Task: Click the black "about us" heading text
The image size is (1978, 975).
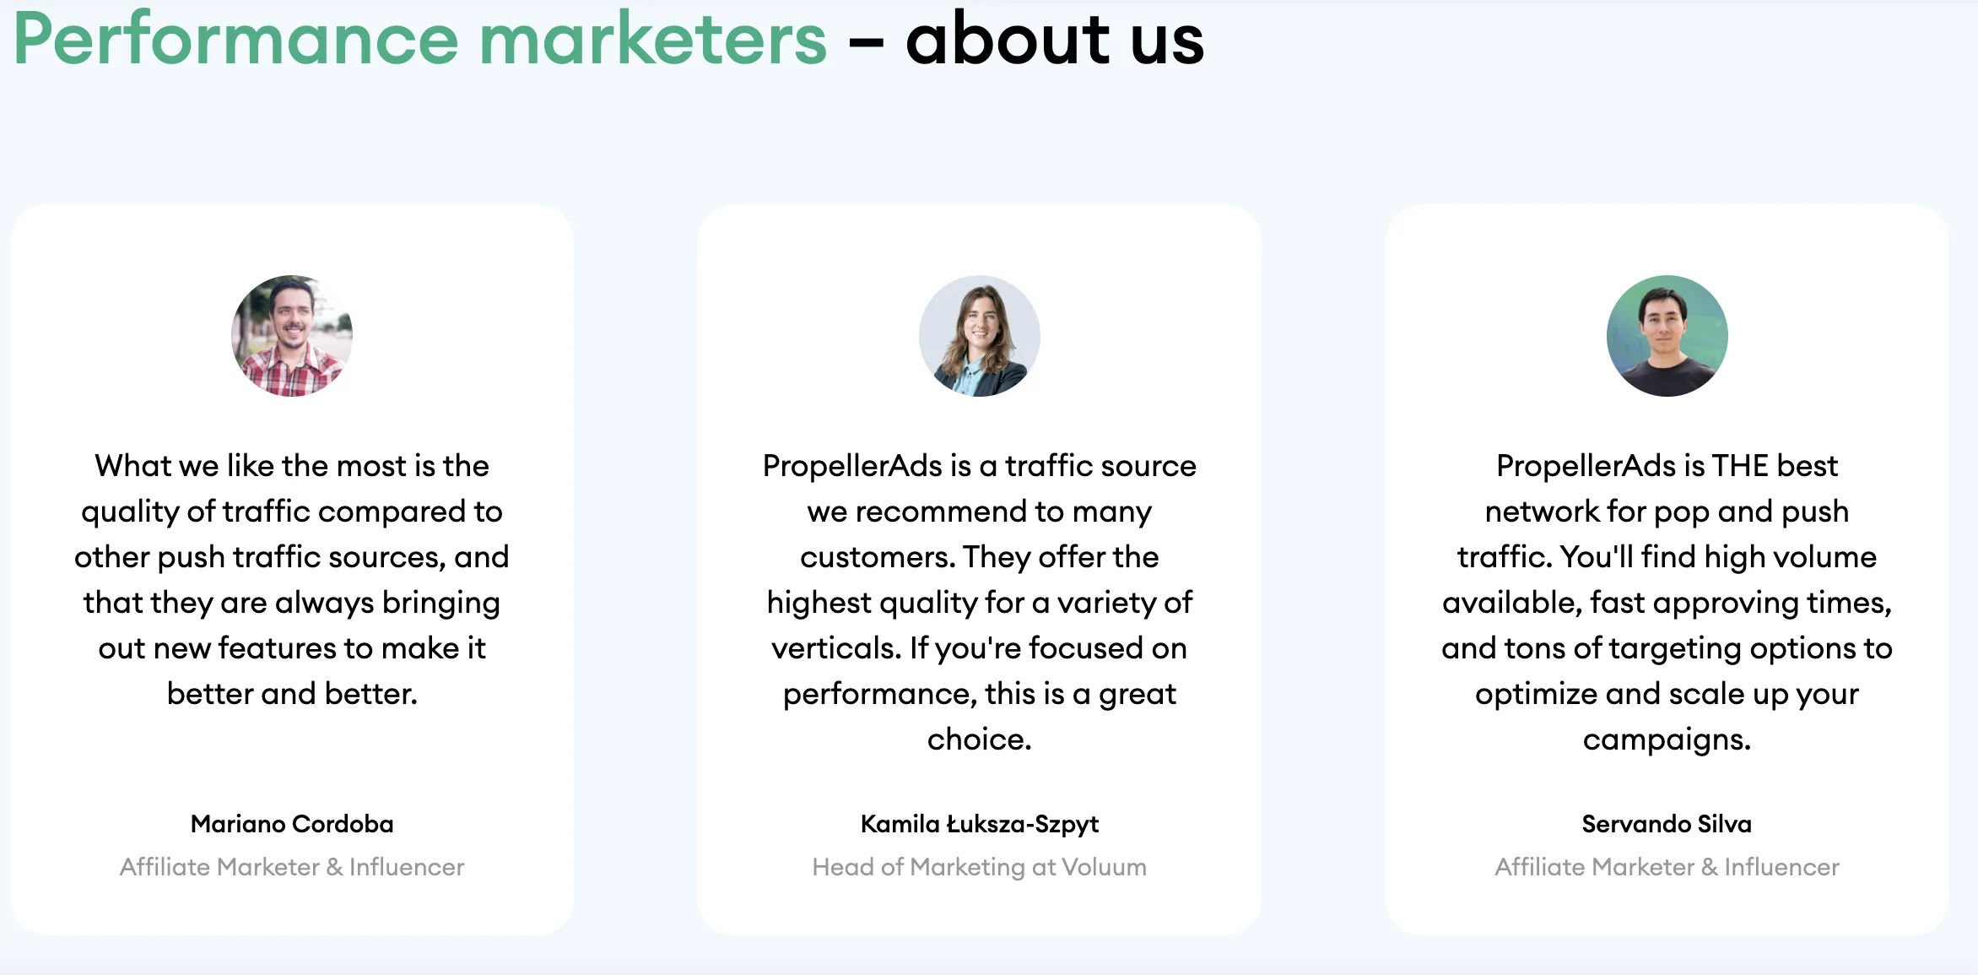Action: 1055,39
